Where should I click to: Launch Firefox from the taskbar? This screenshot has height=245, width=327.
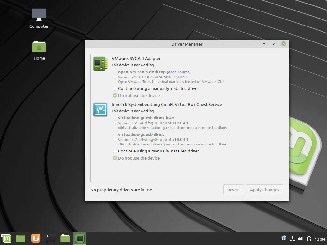36,238
